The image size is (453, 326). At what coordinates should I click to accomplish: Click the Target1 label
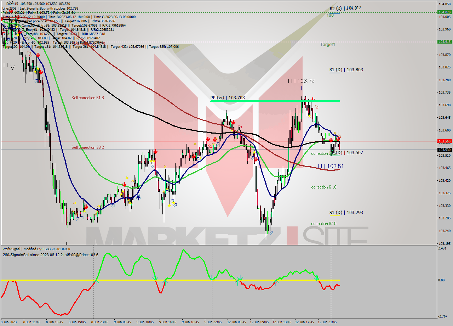click(328, 45)
